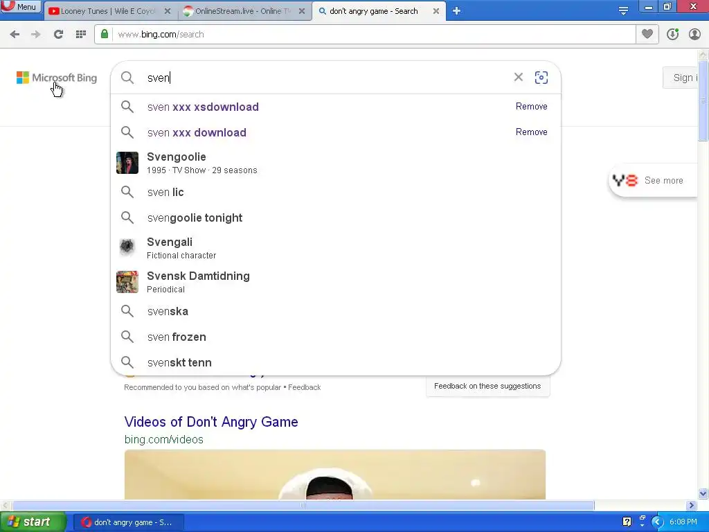Viewport: 709px width, 532px height.
Task: Open Speed Dial grid icon
Action: tap(81, 35)
